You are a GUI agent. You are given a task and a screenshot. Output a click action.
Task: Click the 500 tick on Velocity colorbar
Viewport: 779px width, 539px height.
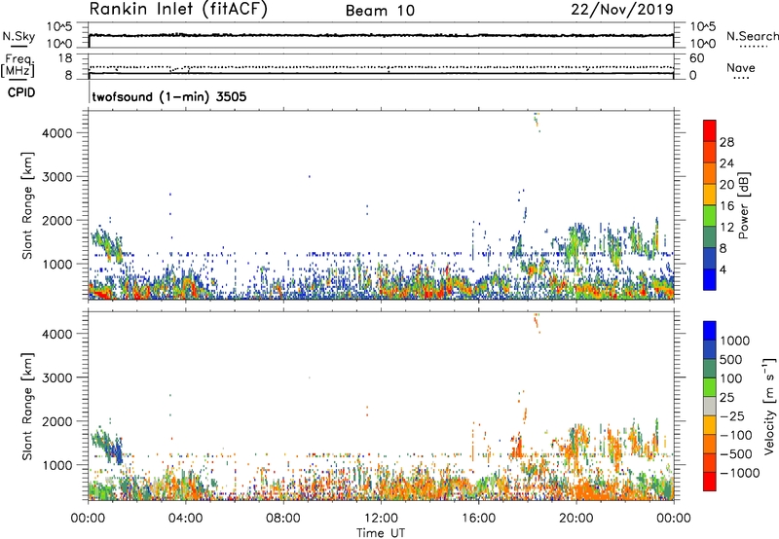coord(731,360)
